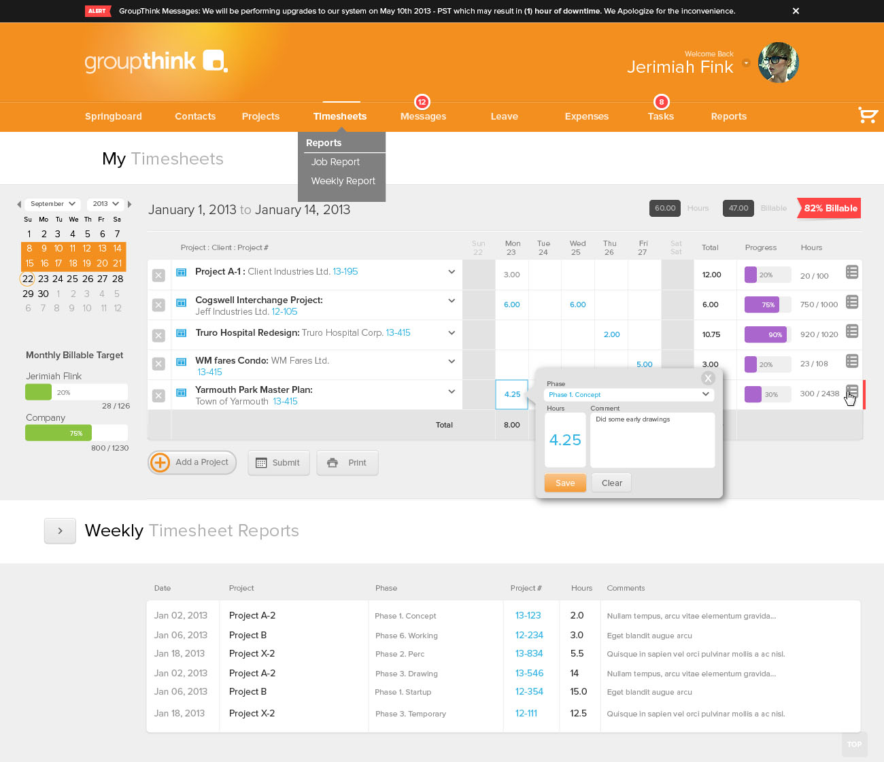Viewport: 884px width, 762px height.
Task: Save the hours entry
Action: [565, 483]
